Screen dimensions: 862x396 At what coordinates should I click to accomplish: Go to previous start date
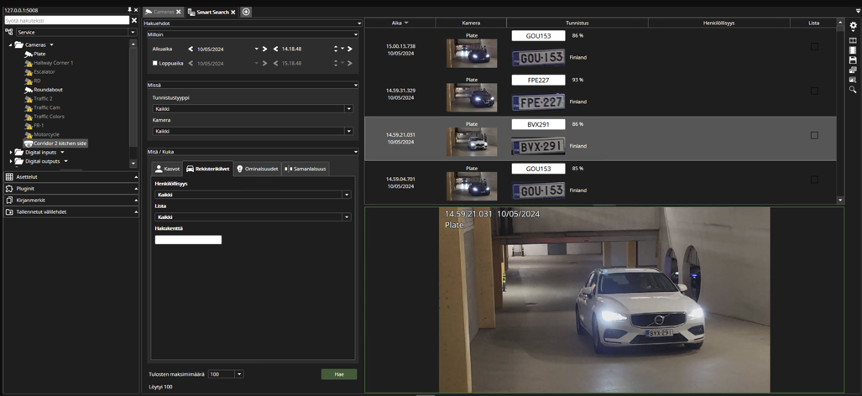[191, 49]
